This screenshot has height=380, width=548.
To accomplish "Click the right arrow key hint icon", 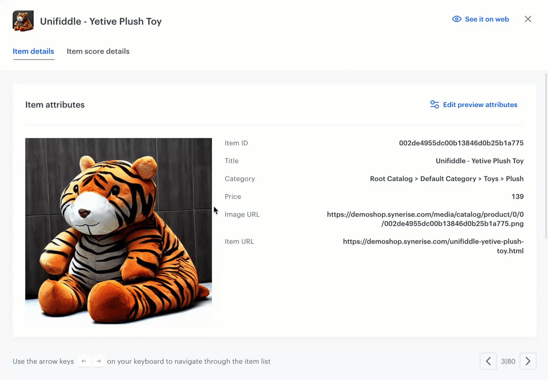I will pos(98,361).
